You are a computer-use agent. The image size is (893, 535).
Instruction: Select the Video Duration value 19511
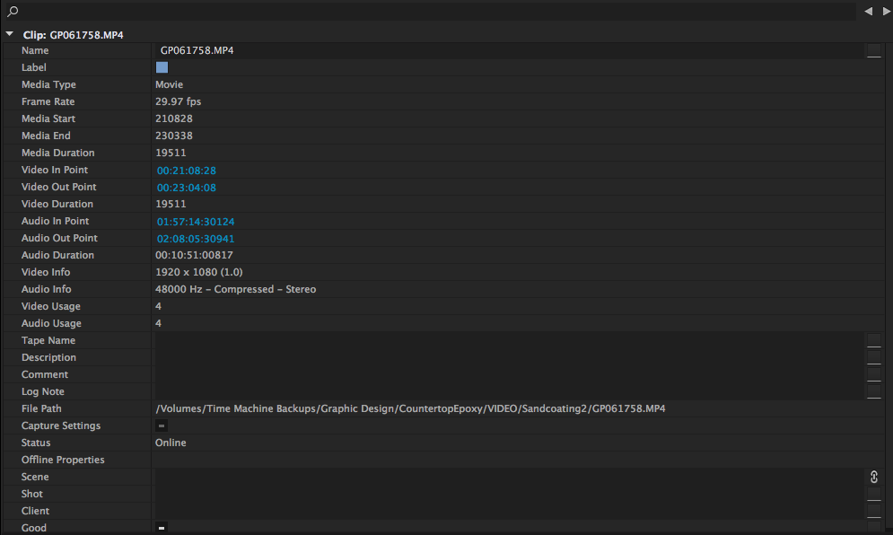171,204
